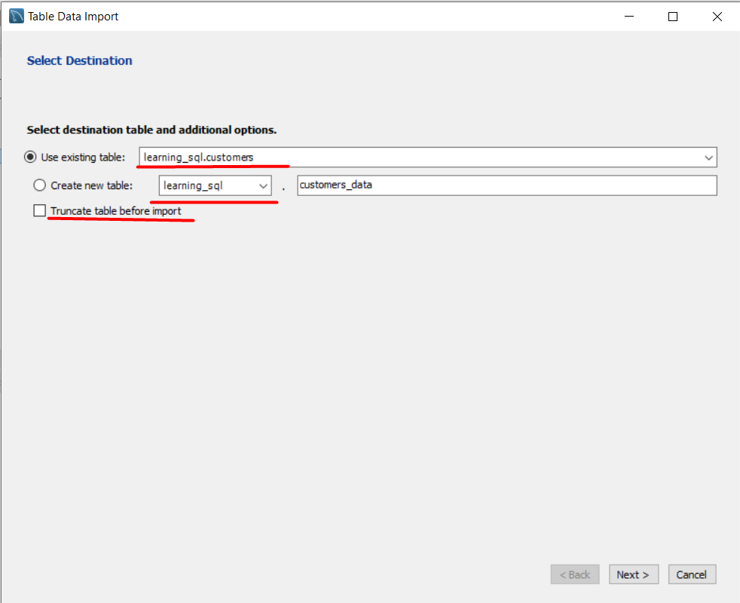Click the Table Data Import title text
740x603 pixels.
coord(73,16)
